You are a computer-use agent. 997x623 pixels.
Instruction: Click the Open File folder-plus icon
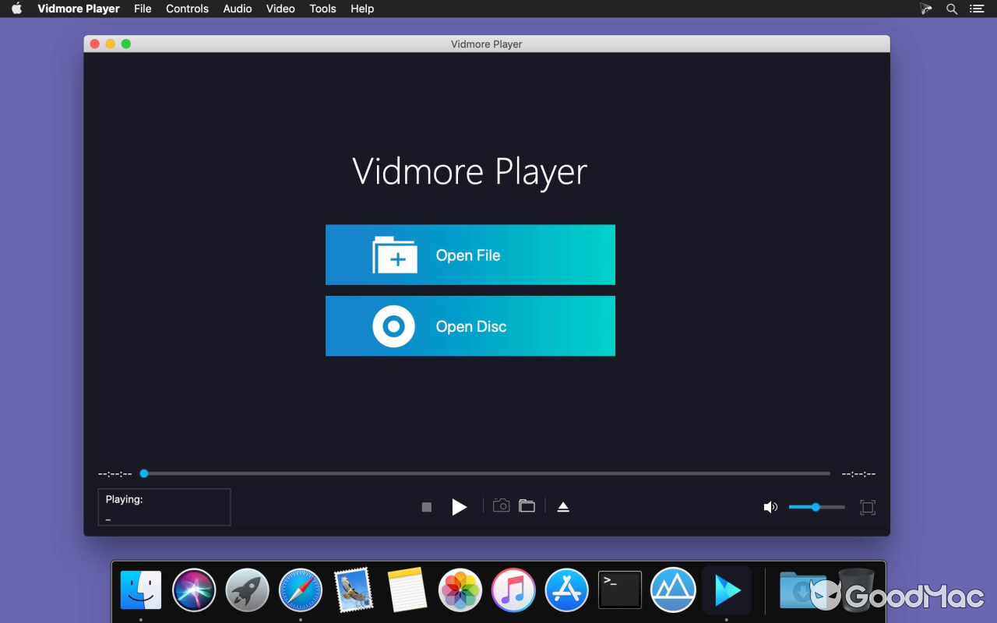click(x=394, y=254)
